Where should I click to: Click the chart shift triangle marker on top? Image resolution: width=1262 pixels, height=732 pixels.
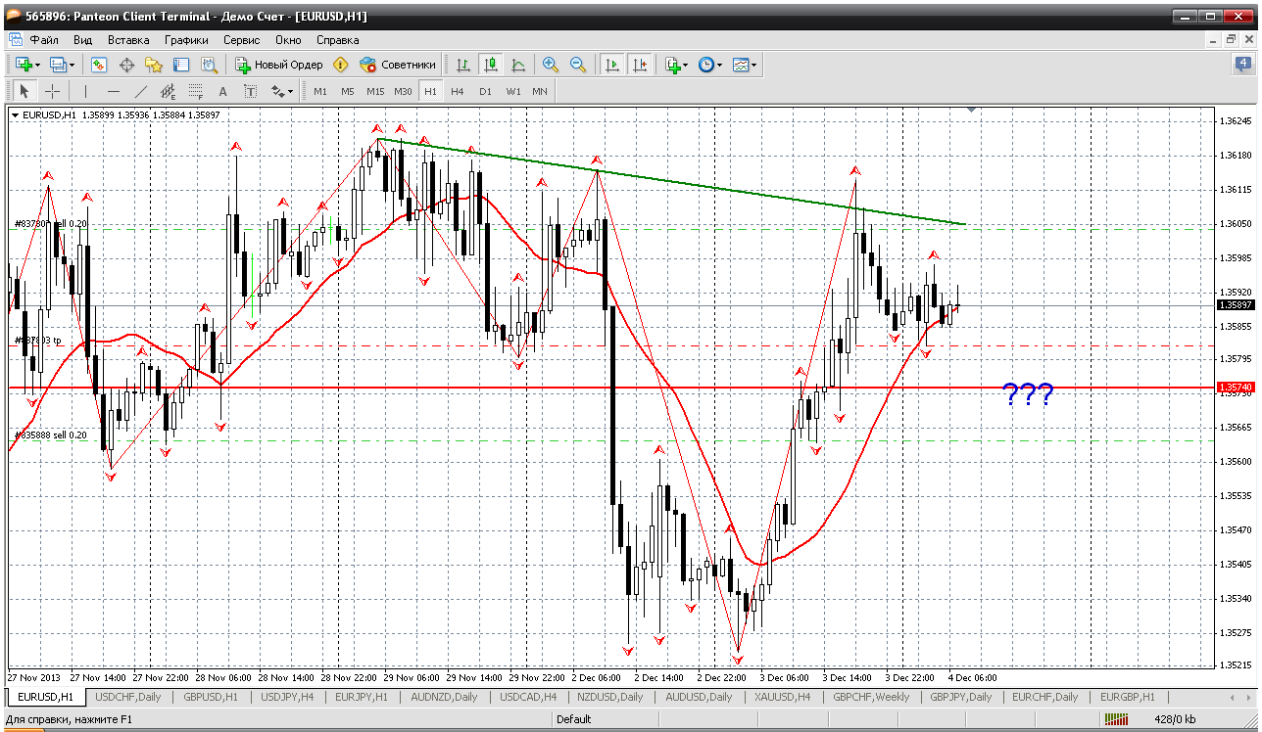[x=970, y=112]
